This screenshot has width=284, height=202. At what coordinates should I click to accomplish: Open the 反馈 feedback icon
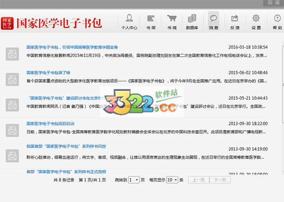pyautogui.click(x=235, y=22)
